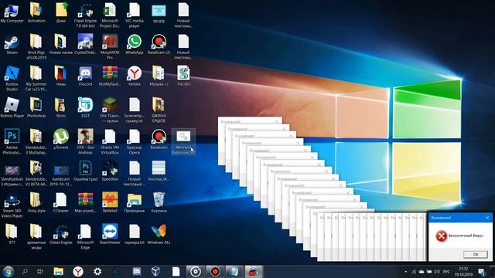Open Yandex browser from the taskbar
This screenshot has width=495, height=278.
[x=78, y=271]
